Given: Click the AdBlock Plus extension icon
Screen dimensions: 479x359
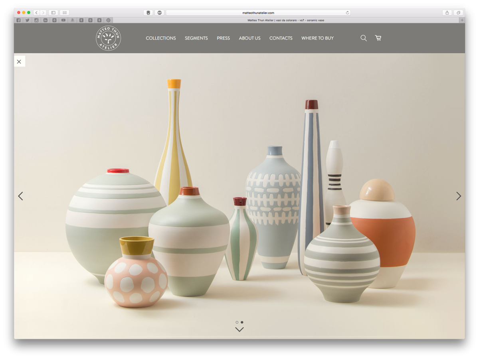Looking at the screenshot, I should 159,13.
